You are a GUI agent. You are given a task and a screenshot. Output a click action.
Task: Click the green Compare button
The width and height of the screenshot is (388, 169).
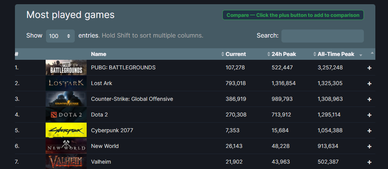point(293,15)
